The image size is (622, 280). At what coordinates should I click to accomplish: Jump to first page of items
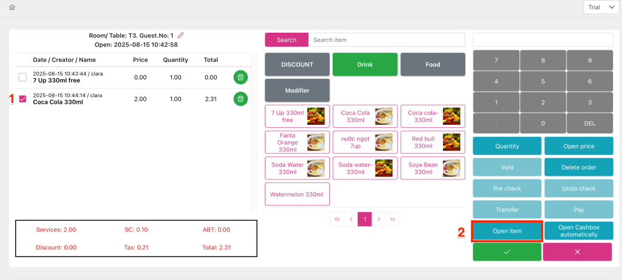coord(337,219)
